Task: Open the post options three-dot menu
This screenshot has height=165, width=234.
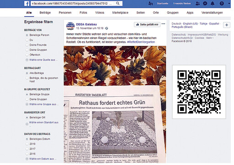Action: coord(163,24)
